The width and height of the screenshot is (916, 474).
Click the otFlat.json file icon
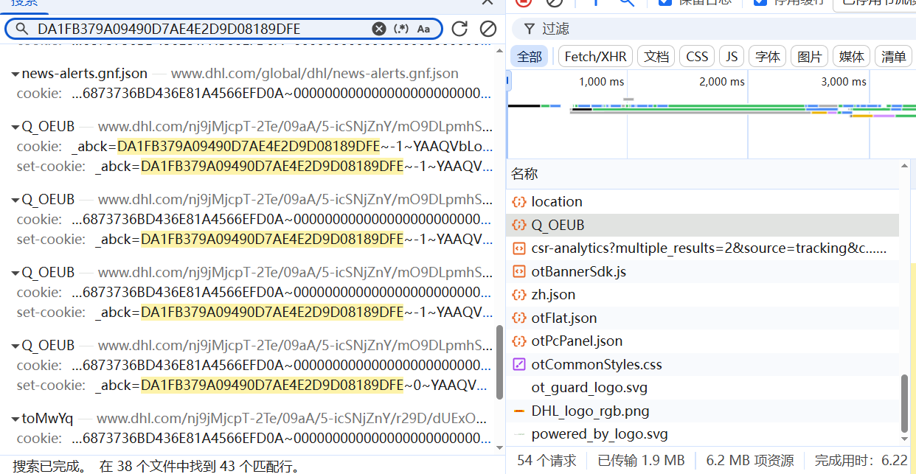tap(519, 318)
